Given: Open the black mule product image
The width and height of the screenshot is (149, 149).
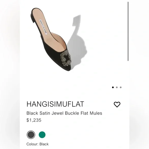Looking at the screenshot, I should click(51, 40).
